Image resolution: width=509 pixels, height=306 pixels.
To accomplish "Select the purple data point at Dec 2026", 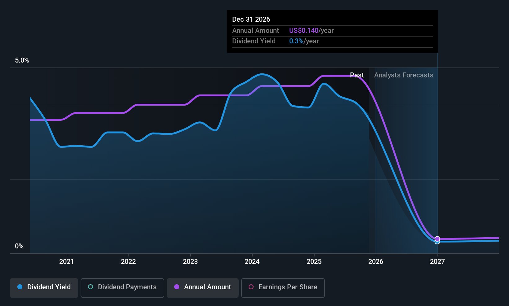I will [437, 239].
